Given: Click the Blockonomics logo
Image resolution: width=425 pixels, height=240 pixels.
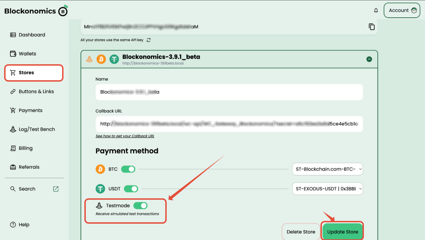Looking at the screenshot, I should click(36, 11).
